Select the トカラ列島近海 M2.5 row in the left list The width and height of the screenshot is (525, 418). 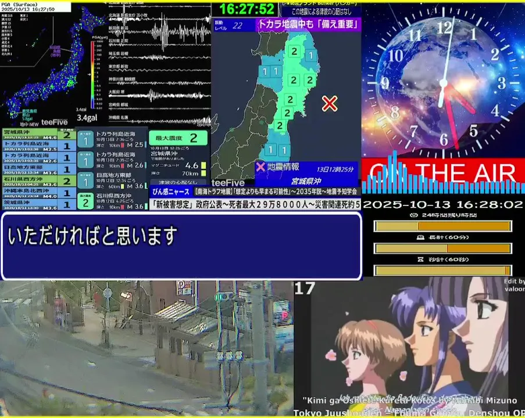tap(39, 146)
